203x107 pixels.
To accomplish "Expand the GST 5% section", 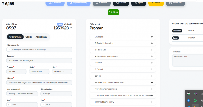I will click(x=123, y=76).
